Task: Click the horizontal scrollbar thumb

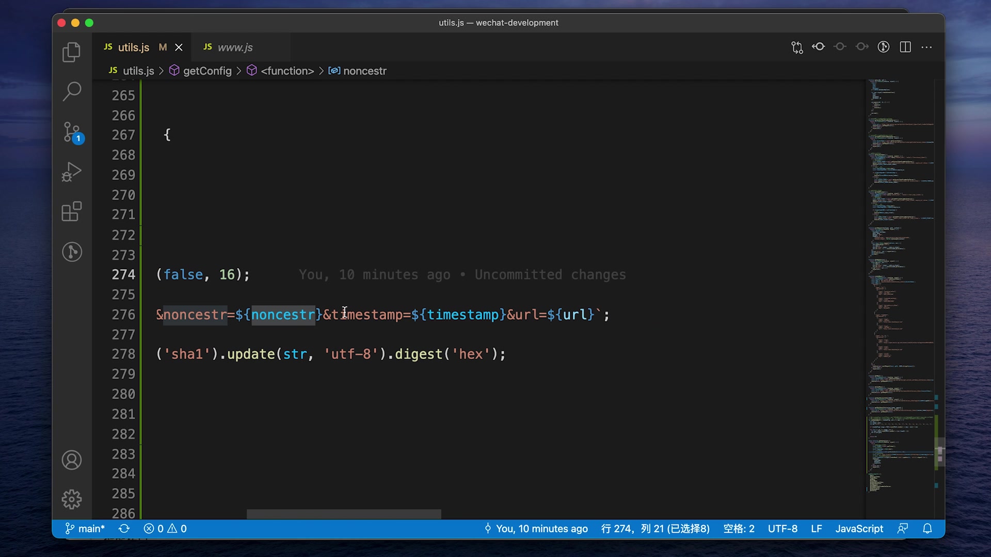Action: pyautogui.click(x=344, y=514)
